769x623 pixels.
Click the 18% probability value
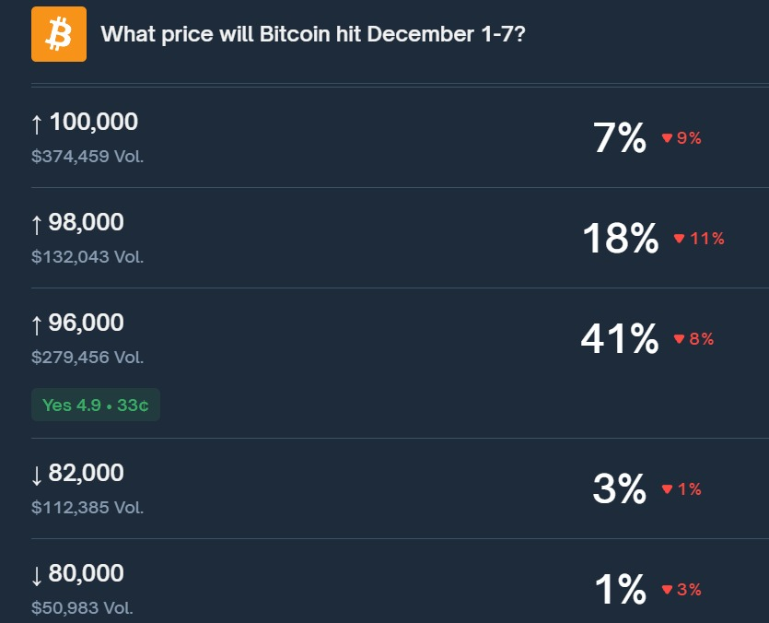coord(620,239)
